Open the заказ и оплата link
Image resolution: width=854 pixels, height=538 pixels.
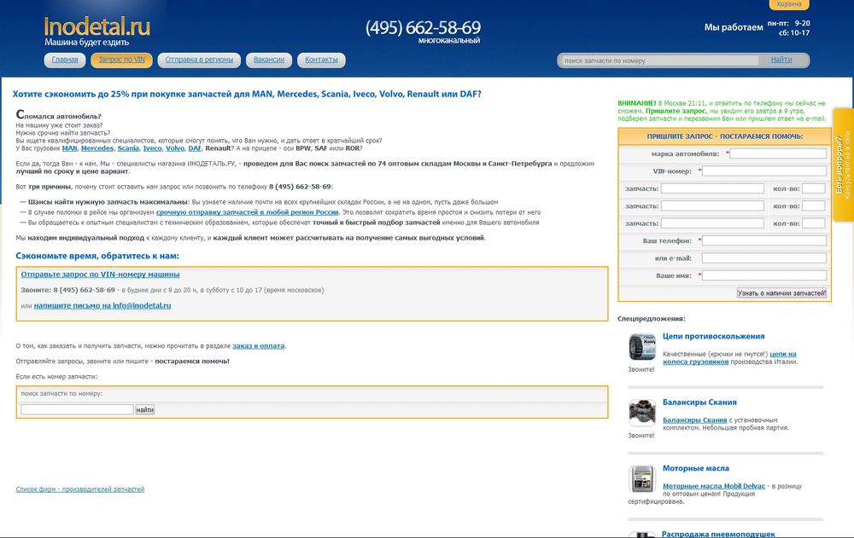[x=258, y=346]
